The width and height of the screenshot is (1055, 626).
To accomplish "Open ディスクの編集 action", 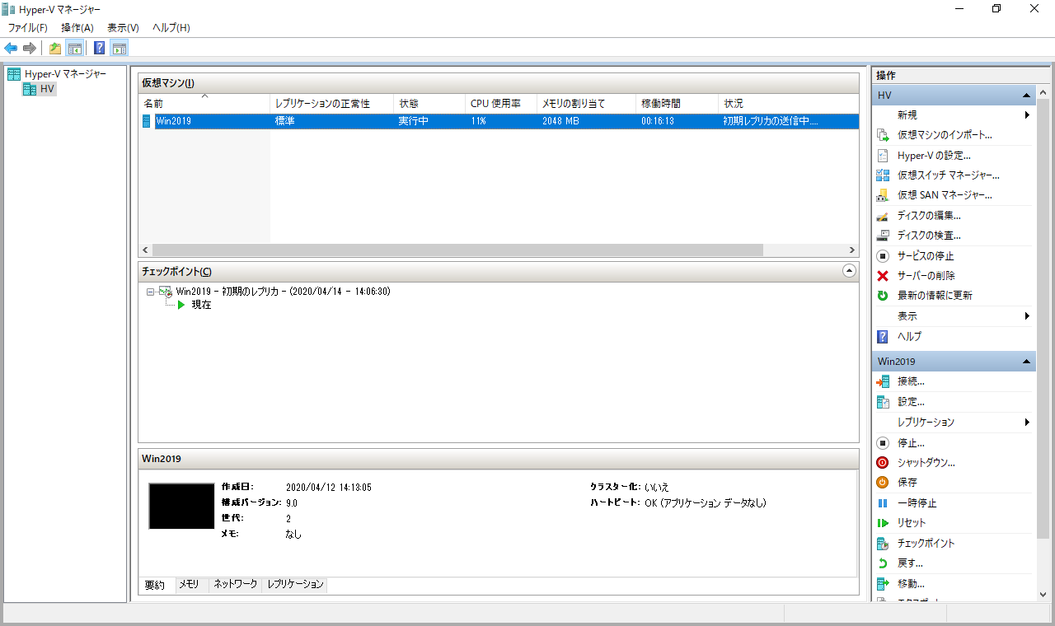I will click(929, 216).
